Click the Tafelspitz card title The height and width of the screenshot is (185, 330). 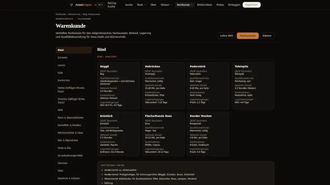click(x=241, y=66)
